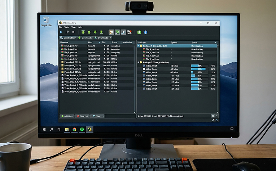The image size is (276, 171).
Task: Click the 'Active: 25/150' status text
Action: 144,116
